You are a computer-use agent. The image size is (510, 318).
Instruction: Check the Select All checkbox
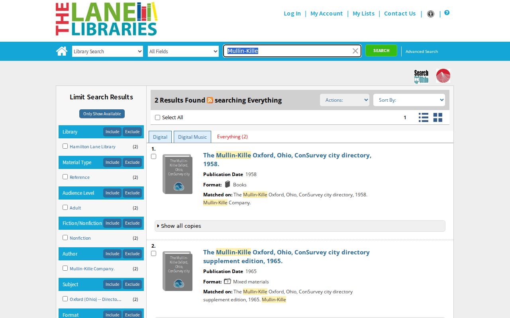point(157,117)
